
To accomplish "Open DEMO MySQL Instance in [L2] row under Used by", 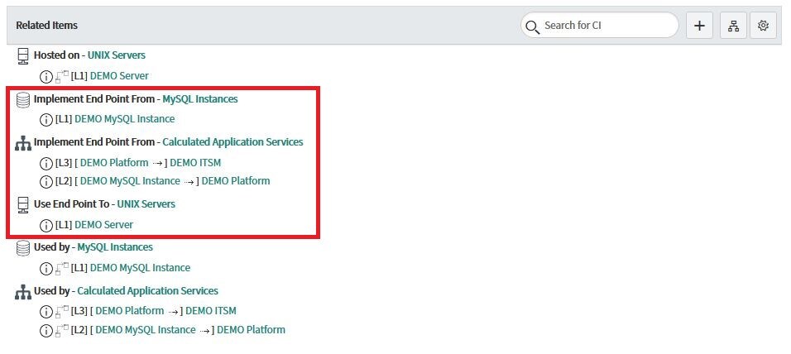I will (146, 330).
